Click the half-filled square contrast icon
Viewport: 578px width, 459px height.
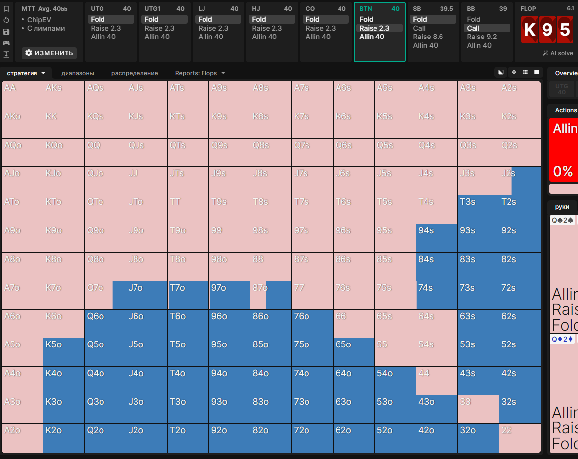point(501,72)
